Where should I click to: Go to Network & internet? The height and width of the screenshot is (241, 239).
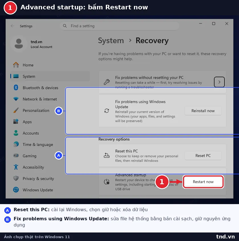(x=50, y=99)
